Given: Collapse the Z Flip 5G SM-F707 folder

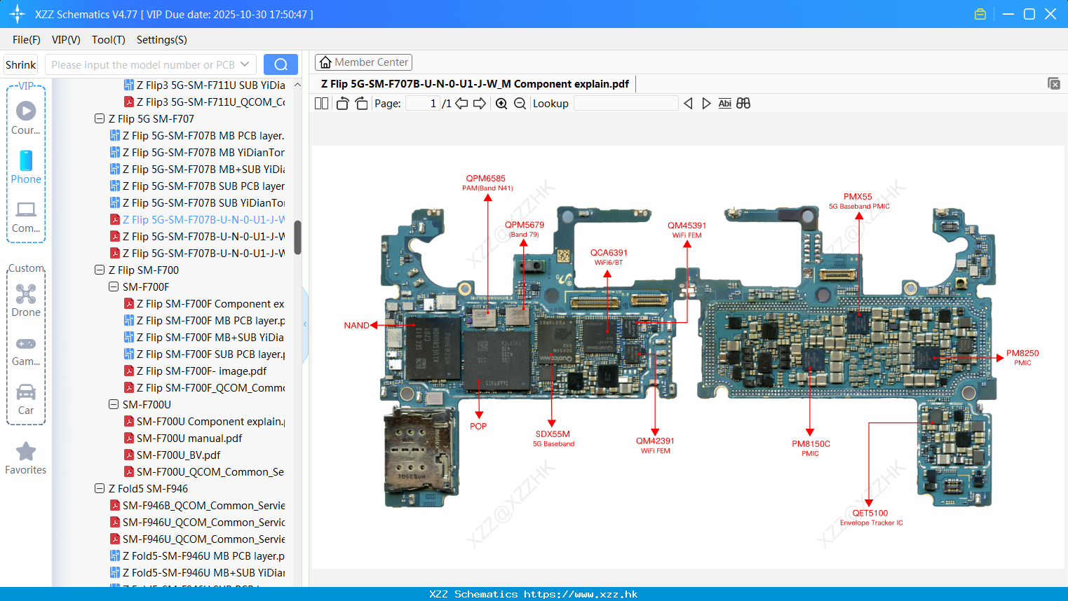Looking at the screenshot, I should [x=100, y=118].
